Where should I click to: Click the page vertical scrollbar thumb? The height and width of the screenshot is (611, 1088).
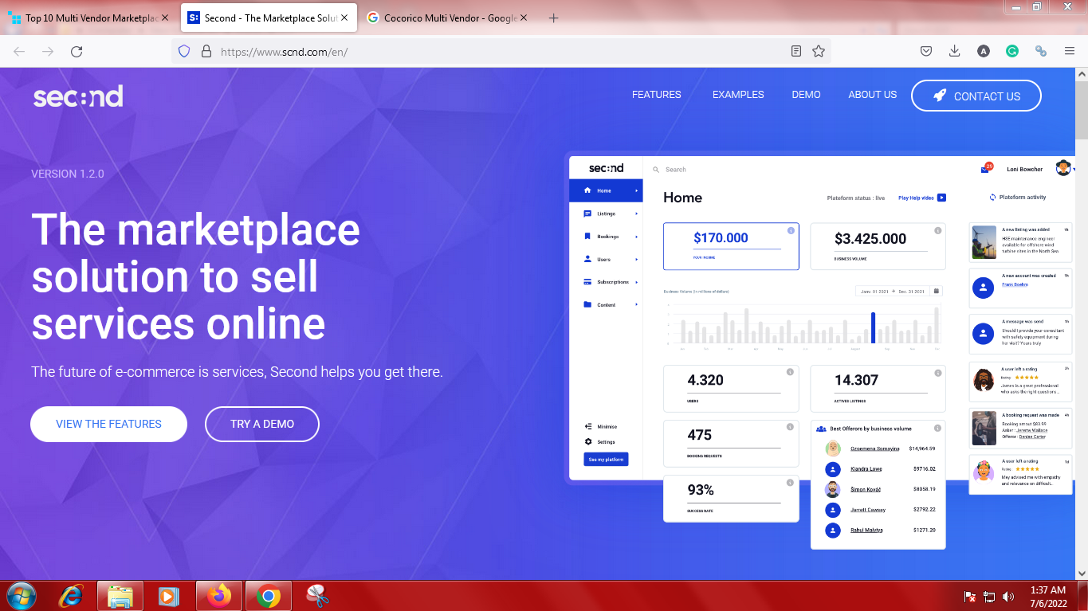[x=1082, y=112]
